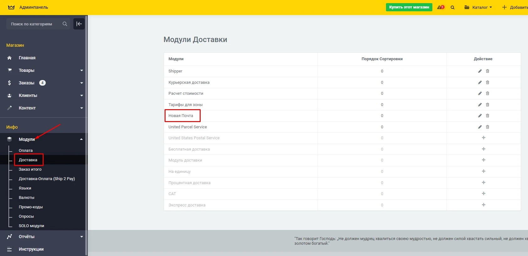Collapse the sidebar with arrow icon
528x256 pixels.
(79, 24)
